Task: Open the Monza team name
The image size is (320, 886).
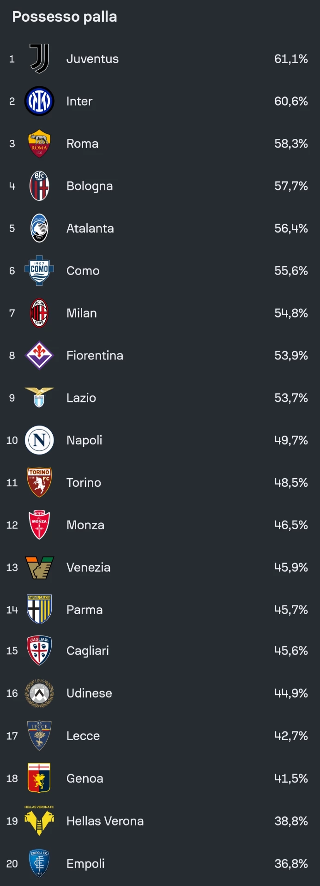Action: 85,525
